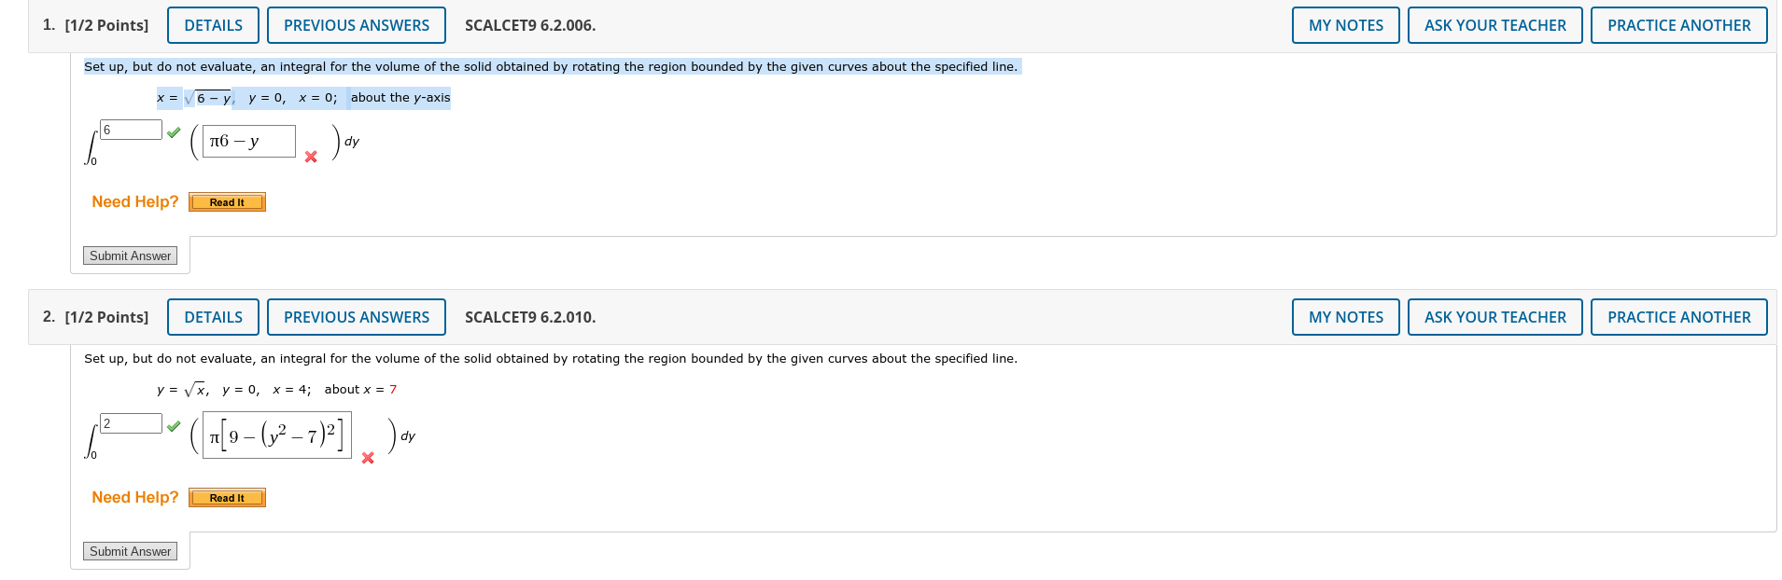The width and height of the screenshot is (1782, 580).
Task: Open MY NOTES for question 1
Action: [x=1345, y=25]
